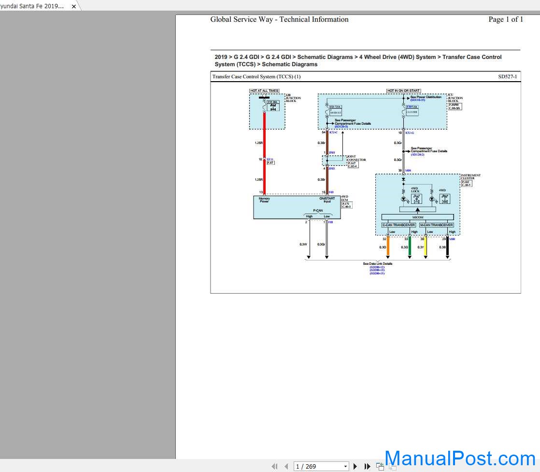Image resolution: width=540 pixels, height=472 pixels.
Task: Click the ICU JUNCTION BLOCK label
Action: 455,98
